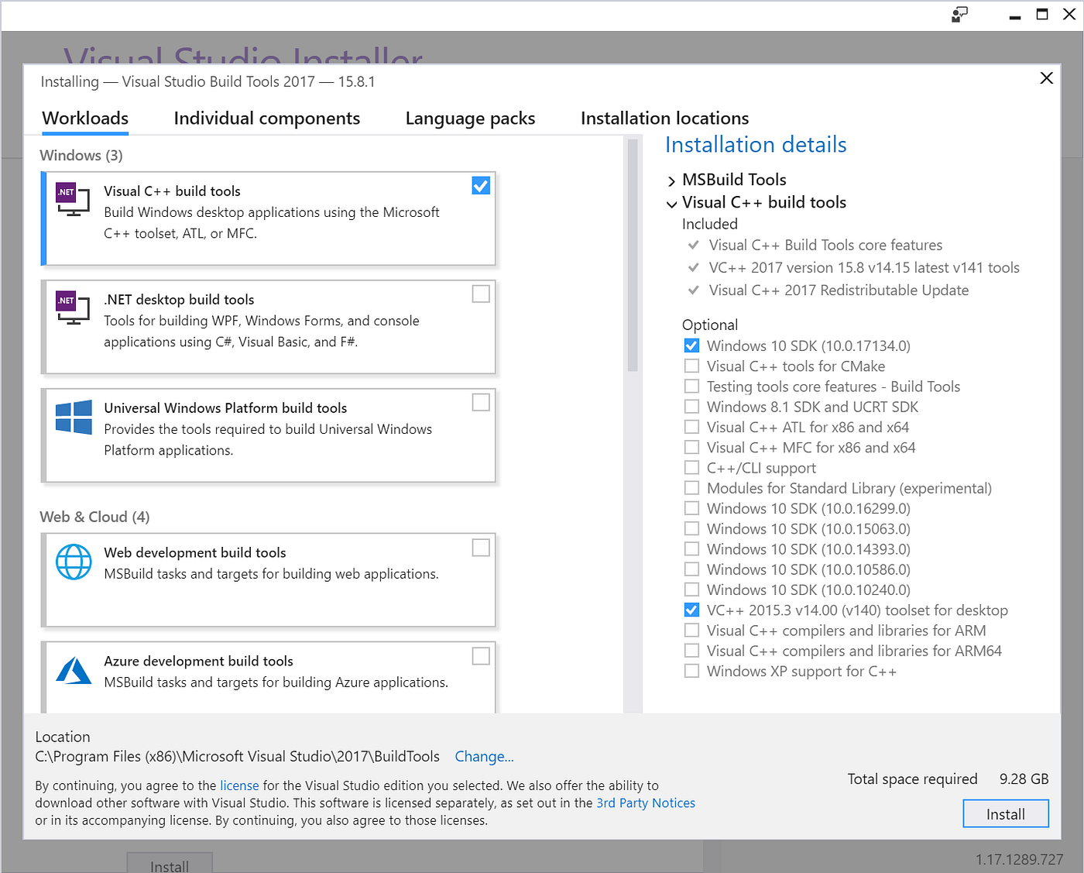The height and width of the screenshot is (873, 1084).
Task: Click the Azure development build tools icon
Action: (74, 671)
